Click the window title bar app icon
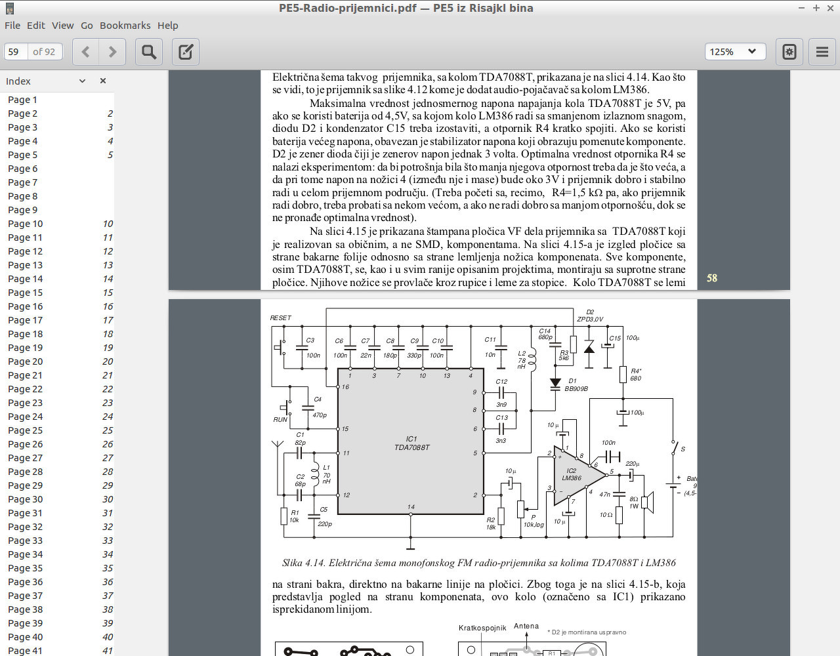The image size is (840, 656). pos(9,8)
